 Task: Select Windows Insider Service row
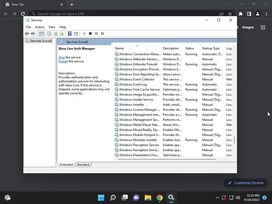click(173, 99)
